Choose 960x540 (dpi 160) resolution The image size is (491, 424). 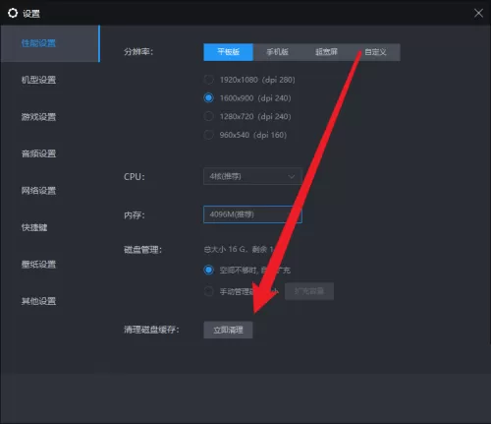click(208, 135)
